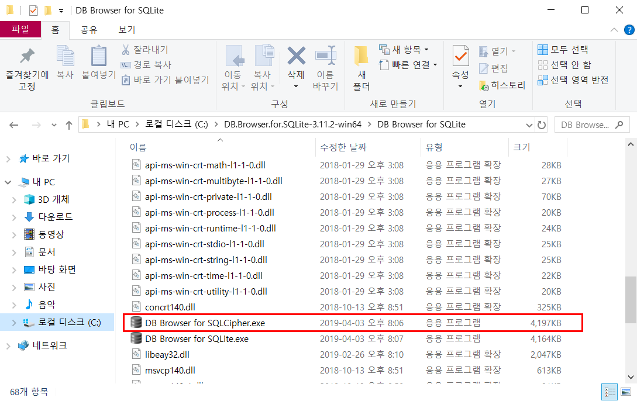Image resolution: width=637 pixels, height=401 pixels.
Task: Sort by 이름 column header
Action: [x=138, y=147]
